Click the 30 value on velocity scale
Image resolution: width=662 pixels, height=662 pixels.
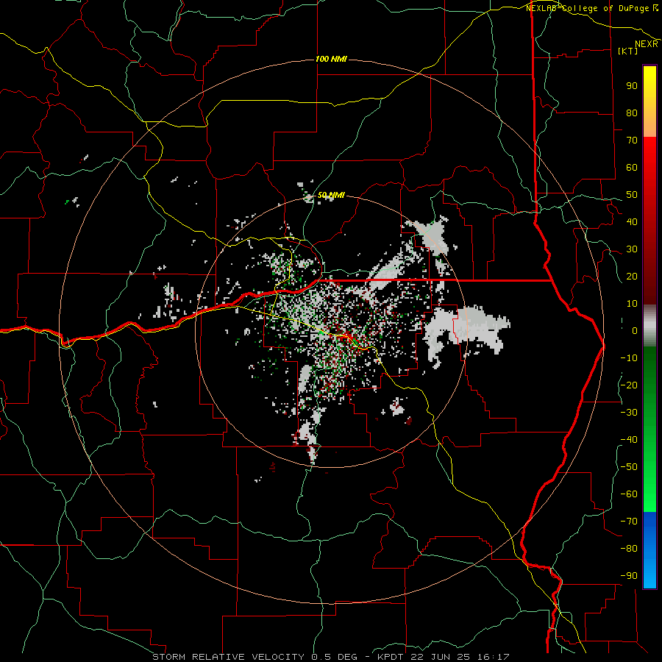tap(632, 249)
